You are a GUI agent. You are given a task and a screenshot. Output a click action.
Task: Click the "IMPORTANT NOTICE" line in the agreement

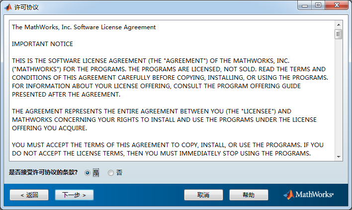tap(42, 44)
